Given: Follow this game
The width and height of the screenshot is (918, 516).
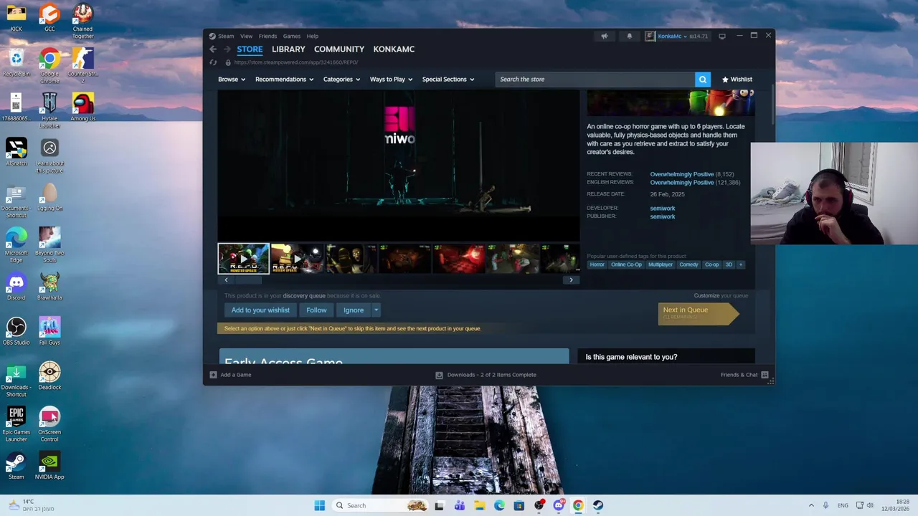Looking at the screenshot, I should tap(316, 310).
